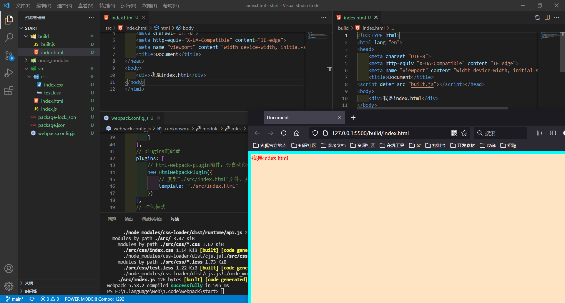Collapse the build folder
The image size is (565, 303).
26,36
